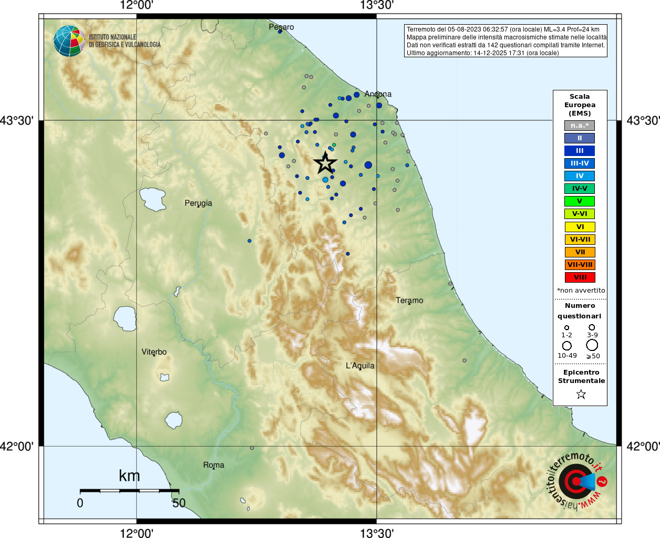Click the L'Aquila city label
The width and height of the screenshot is (660, 538).
[360, 366]
